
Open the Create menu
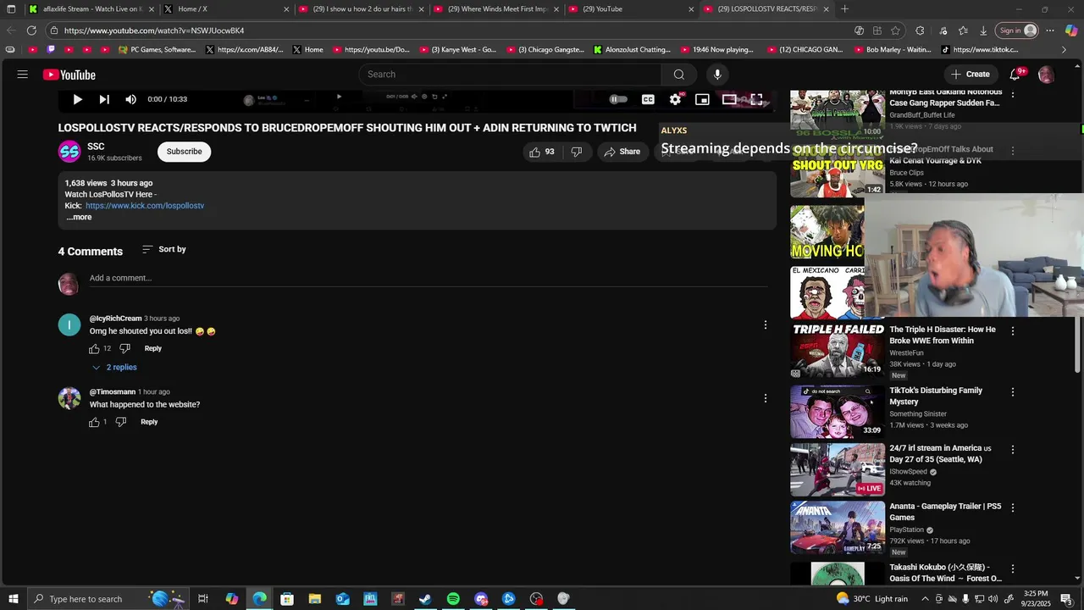click(971, 75)
